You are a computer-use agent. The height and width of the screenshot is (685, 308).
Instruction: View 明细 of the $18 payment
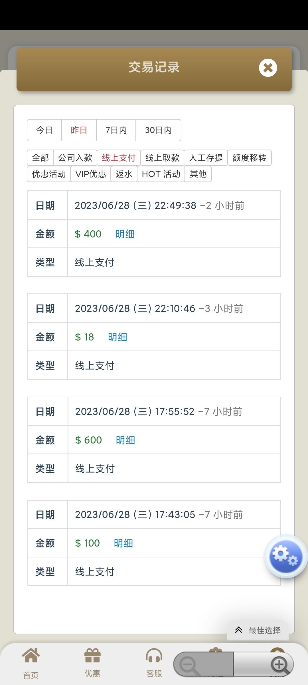point(117,337)
